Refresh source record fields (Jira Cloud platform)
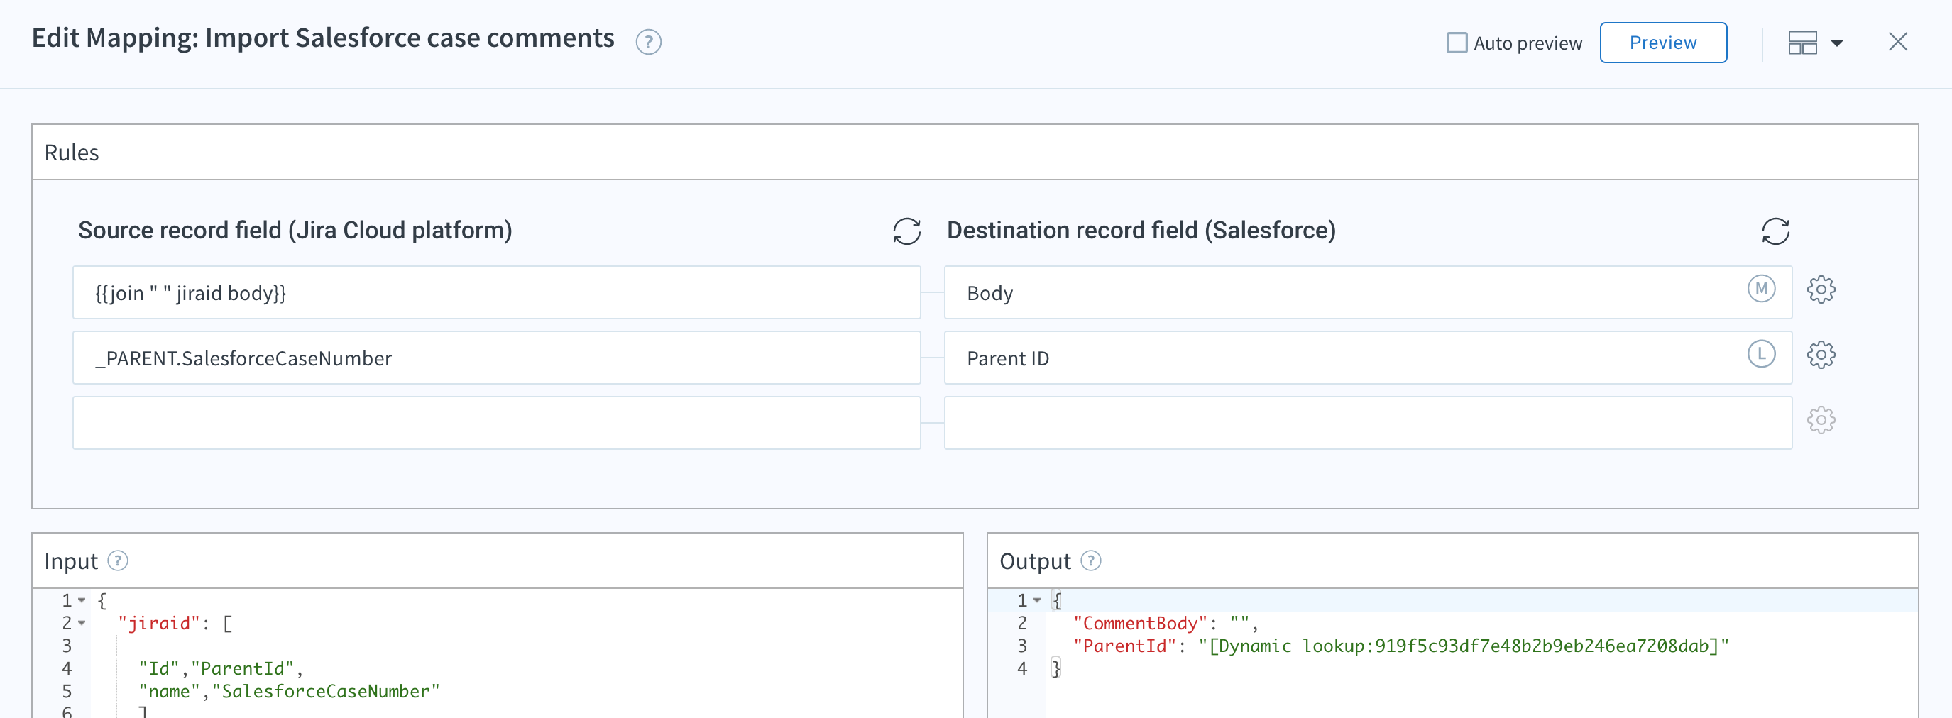The width and height of the screenshot is (1952, 718). coord(906,231)
